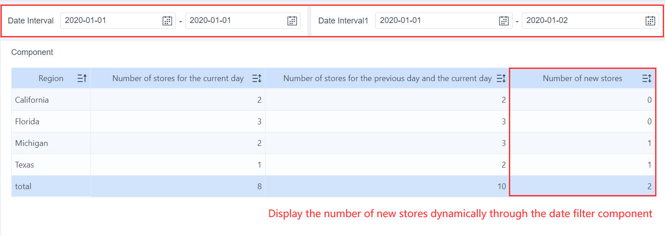Click the total row label
The width and height of the screenshot is (665, 236).
pos(23,186)
